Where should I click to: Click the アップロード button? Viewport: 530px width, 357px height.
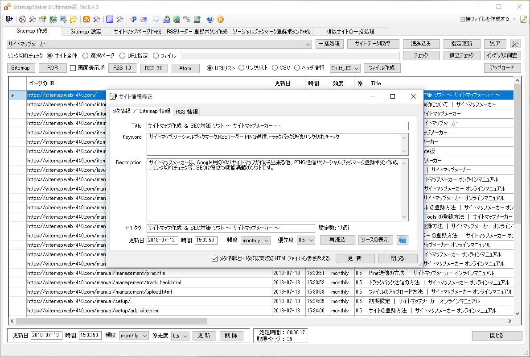(502, 68)
